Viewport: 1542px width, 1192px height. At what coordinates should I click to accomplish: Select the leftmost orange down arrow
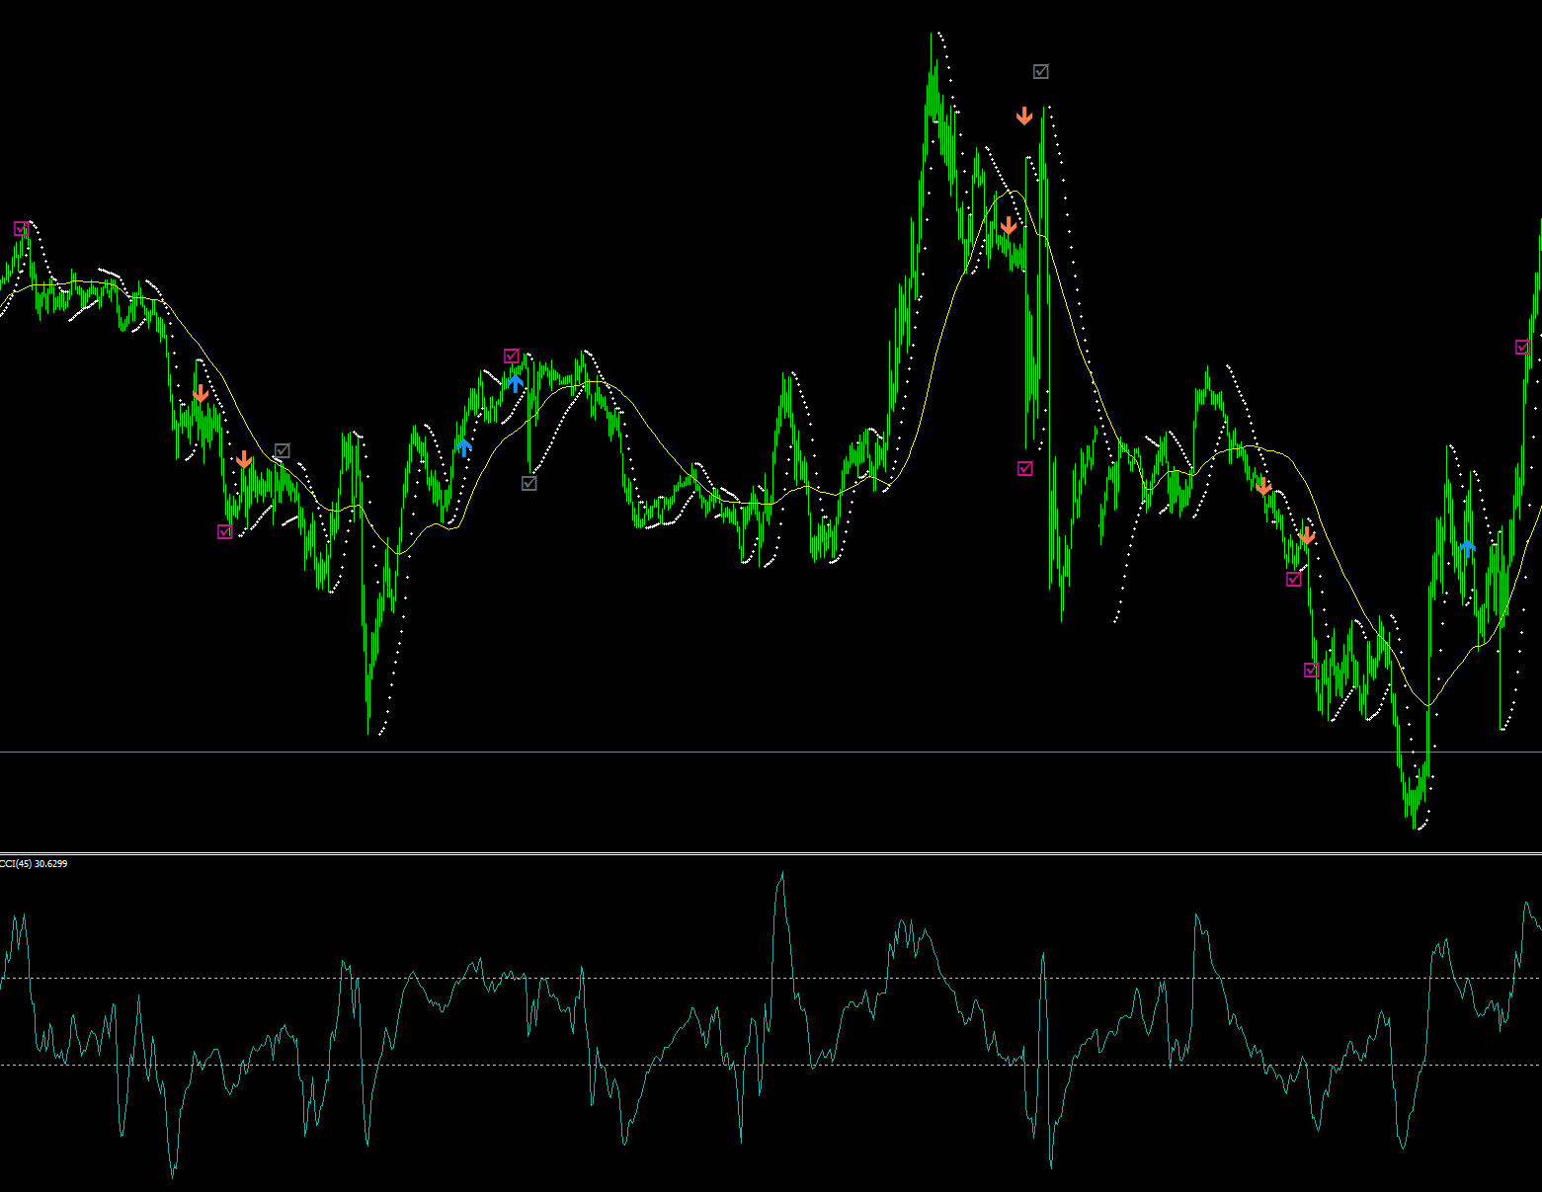pos(201,393)
